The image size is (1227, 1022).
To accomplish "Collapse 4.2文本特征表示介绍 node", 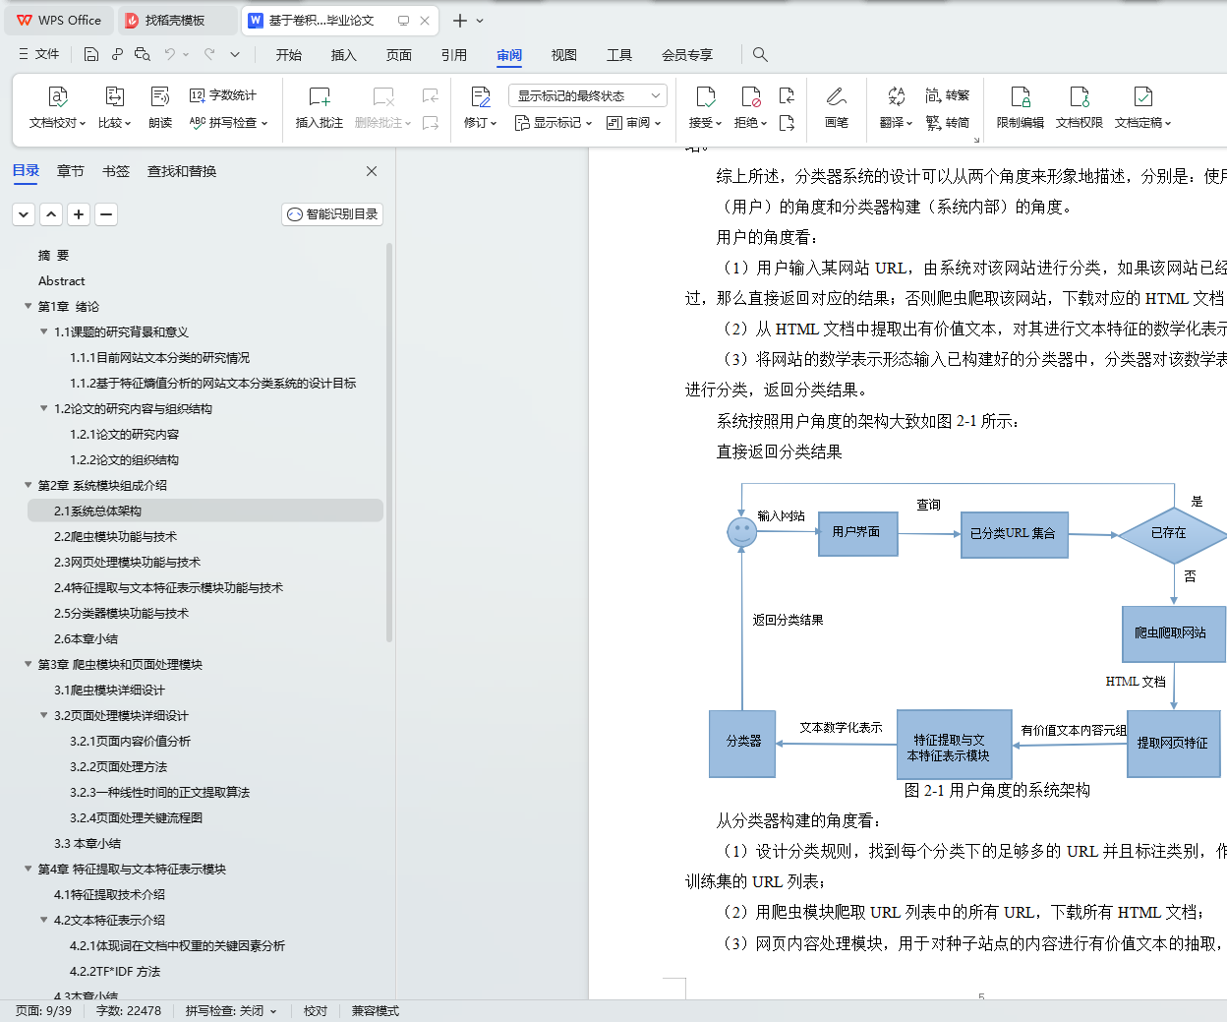I will coord(44,920).
